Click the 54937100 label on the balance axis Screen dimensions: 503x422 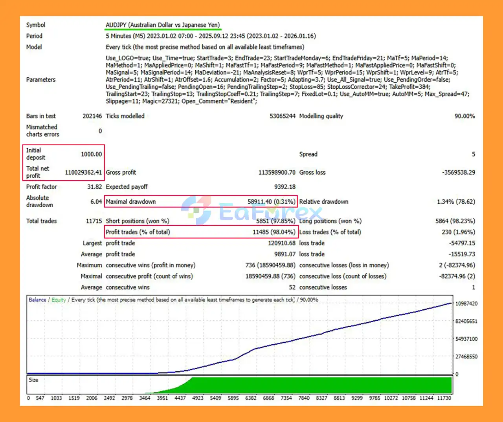click(466, 339)
